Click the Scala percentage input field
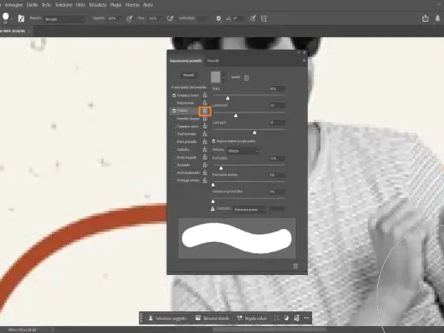444x333 pixels. pos(277,88)
